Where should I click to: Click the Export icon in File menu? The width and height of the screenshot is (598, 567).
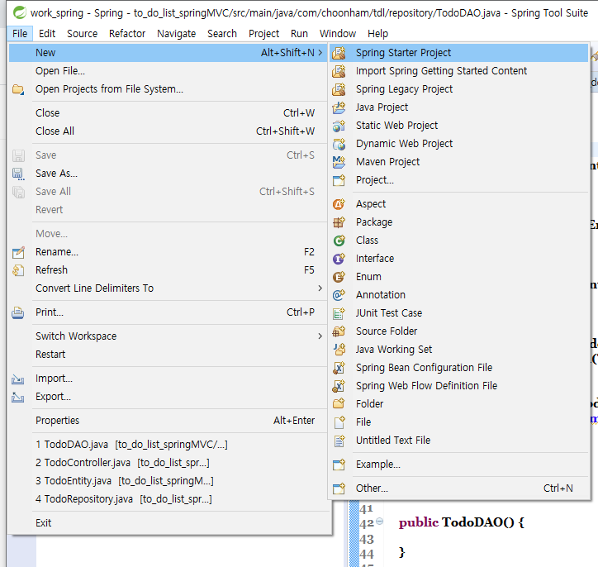(18, 397)
